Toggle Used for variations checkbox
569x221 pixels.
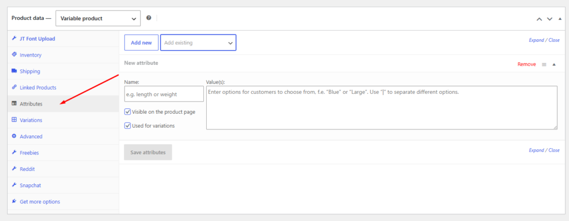[x=127, y=125]
